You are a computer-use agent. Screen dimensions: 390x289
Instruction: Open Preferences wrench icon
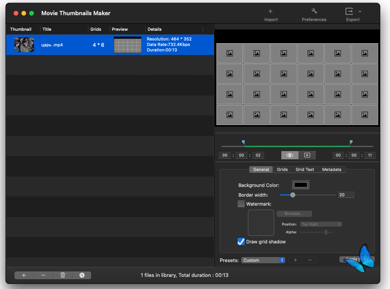tap(314, 11)
